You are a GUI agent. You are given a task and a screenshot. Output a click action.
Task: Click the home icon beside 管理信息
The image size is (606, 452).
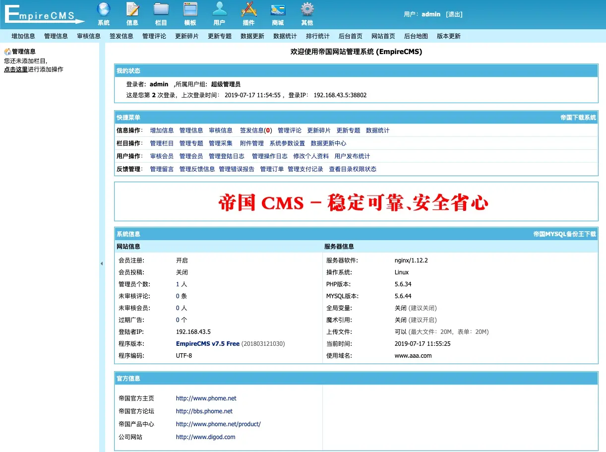[7, 52]
